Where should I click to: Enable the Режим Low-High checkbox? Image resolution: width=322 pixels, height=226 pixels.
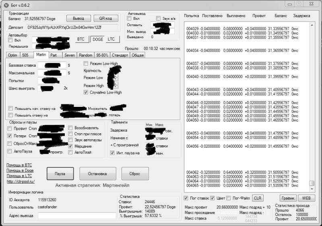86,63
